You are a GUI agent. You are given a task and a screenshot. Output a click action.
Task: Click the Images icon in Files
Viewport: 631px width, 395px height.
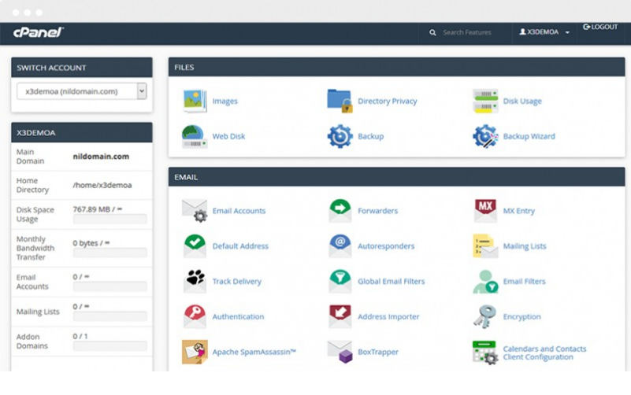point(195,101)
